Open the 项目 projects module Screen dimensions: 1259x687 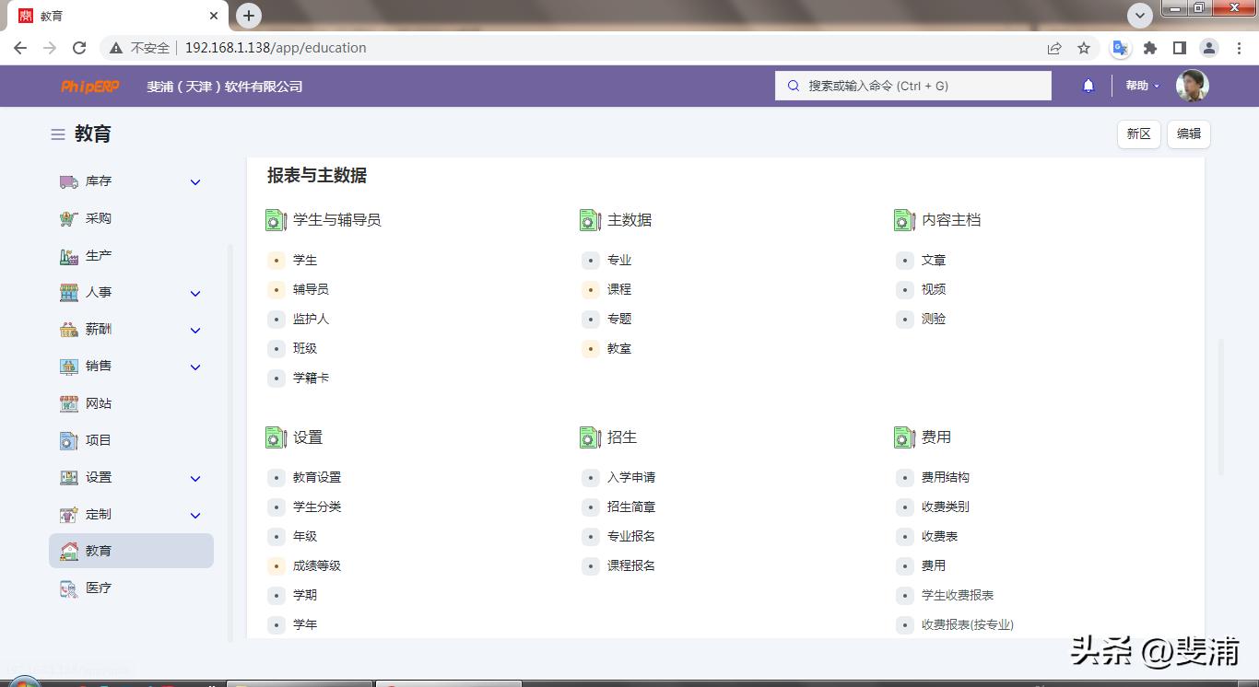click(69, 440)
